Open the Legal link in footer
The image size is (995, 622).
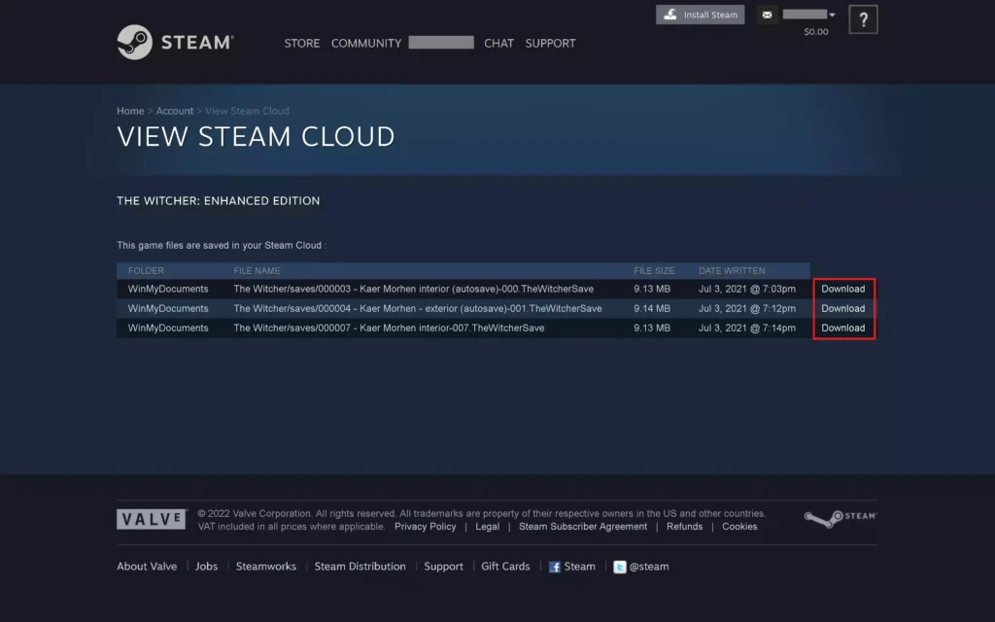tap(488, 527)
